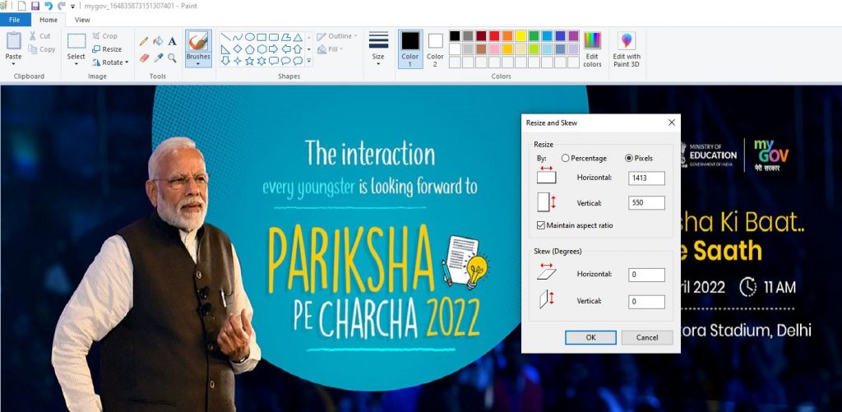This screenshot has width=842, height=412.
Task: Click the Save icon in quick access toolbar
Action: point(35,6)
